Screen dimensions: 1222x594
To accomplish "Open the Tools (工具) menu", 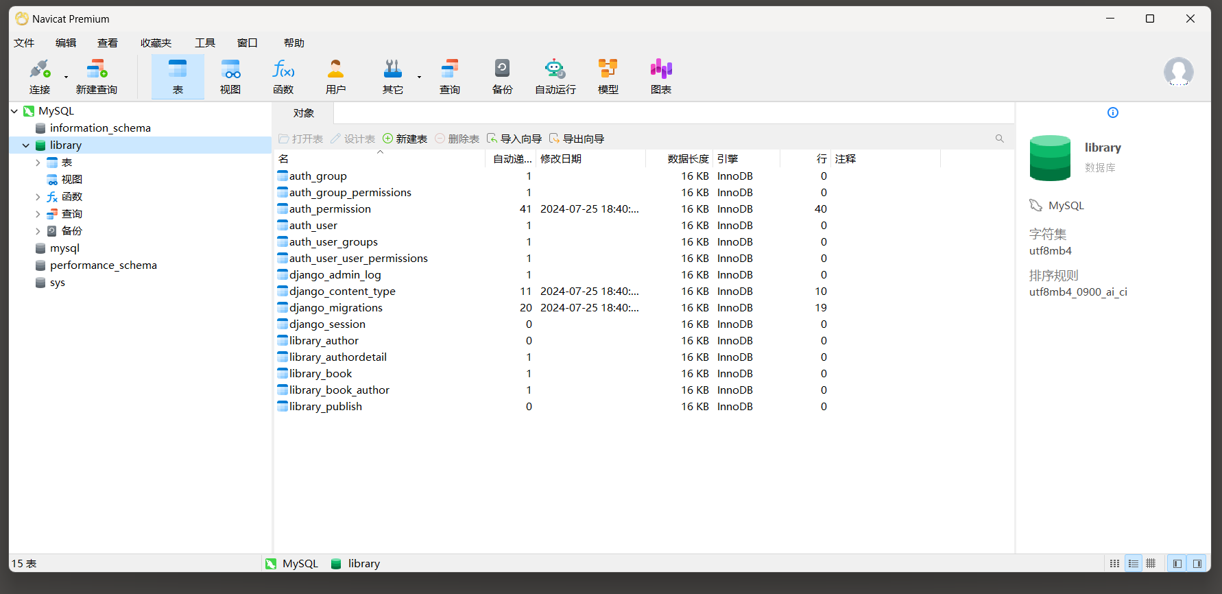I will tap(205, 43).
